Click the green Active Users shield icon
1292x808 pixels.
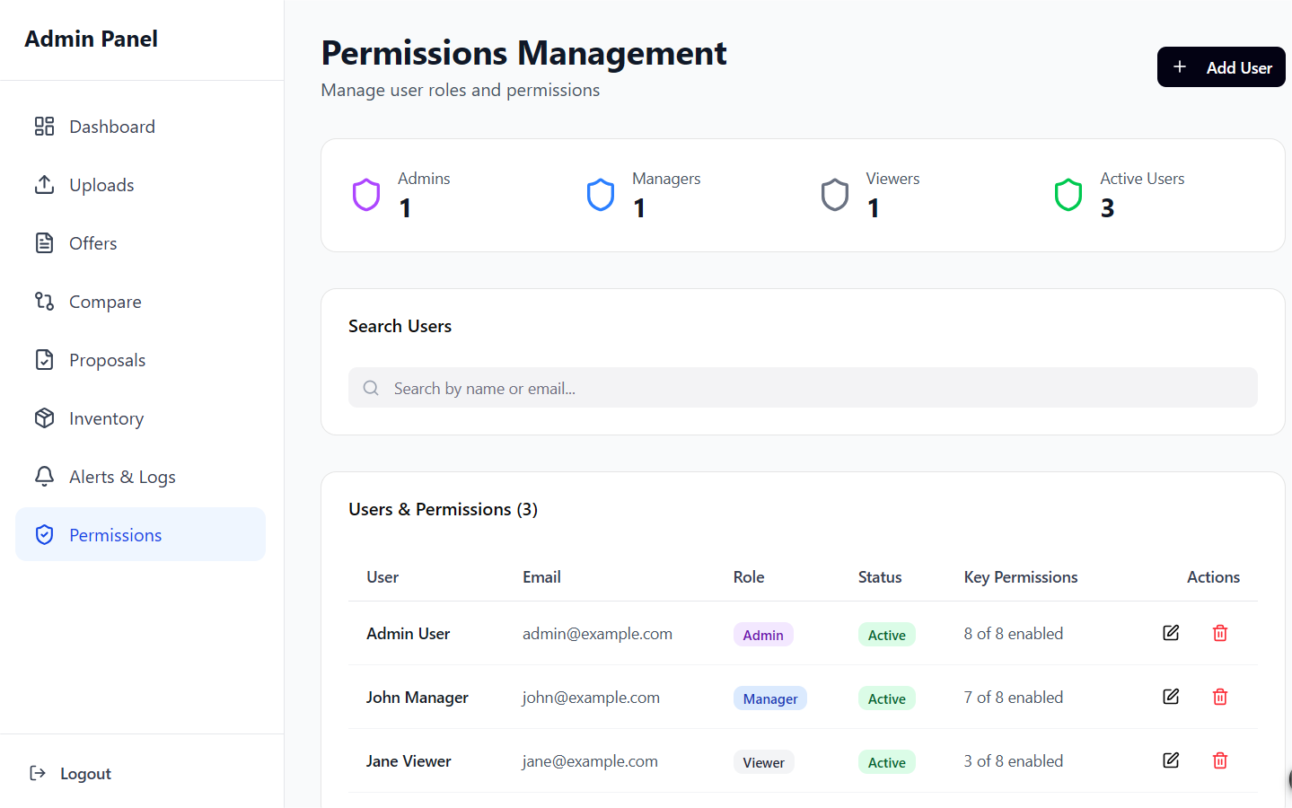(x=1068, y=195)
